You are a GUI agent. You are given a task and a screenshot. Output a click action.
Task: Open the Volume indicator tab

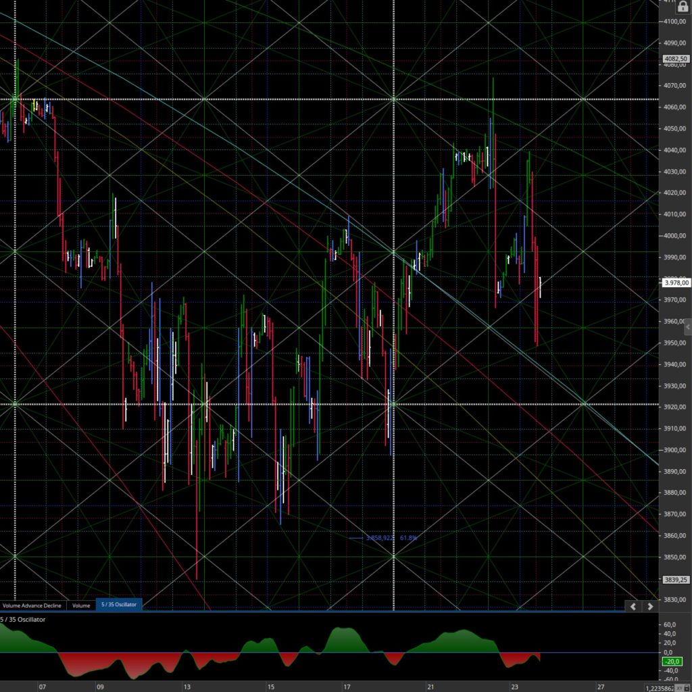(81, 605)
